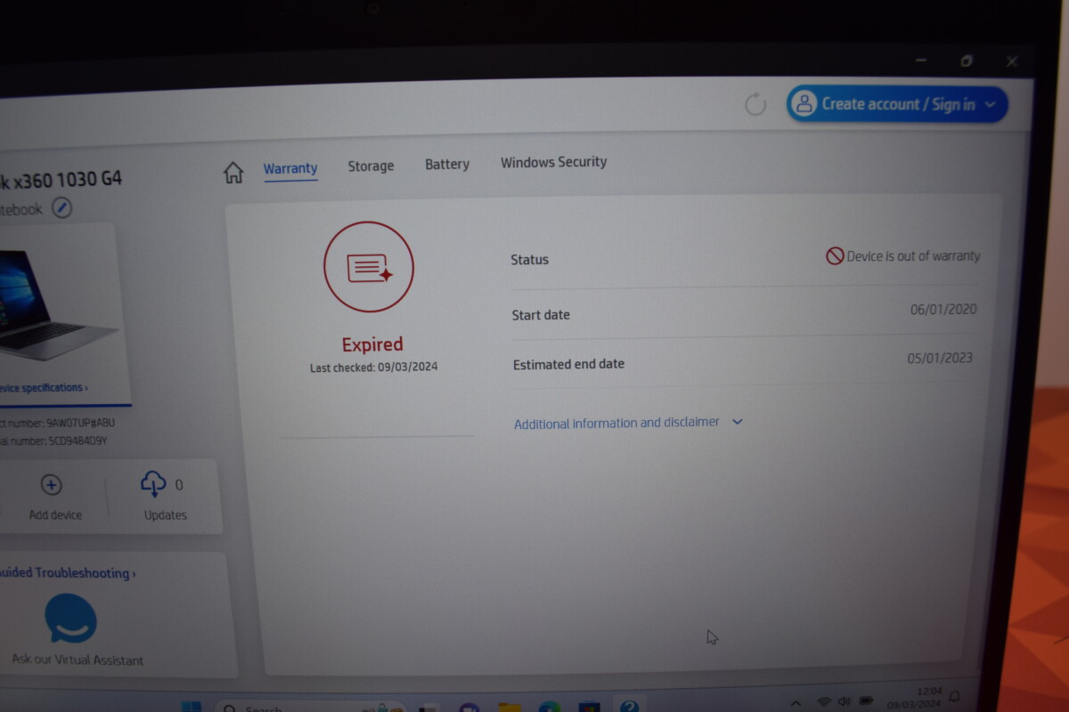Click the product number 9AW07UP#ABU text
The image size is (1069, 712).
[80, 423]
